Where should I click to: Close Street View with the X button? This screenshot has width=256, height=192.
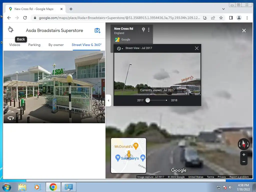[x=244, y=30]
